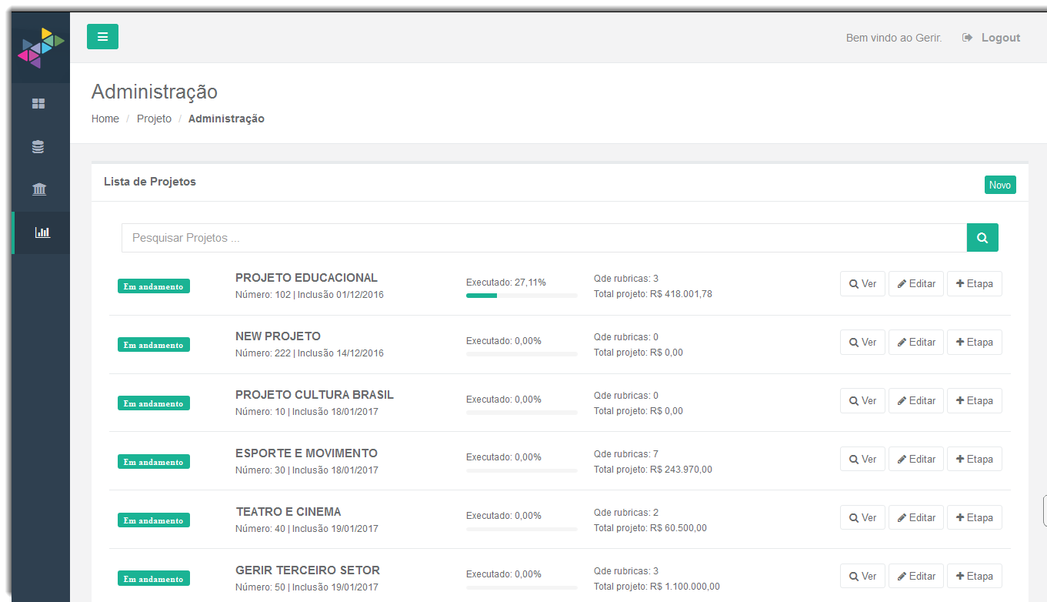Click Logout in the top bar
The image size is (1047, 602).
[992, 38]
